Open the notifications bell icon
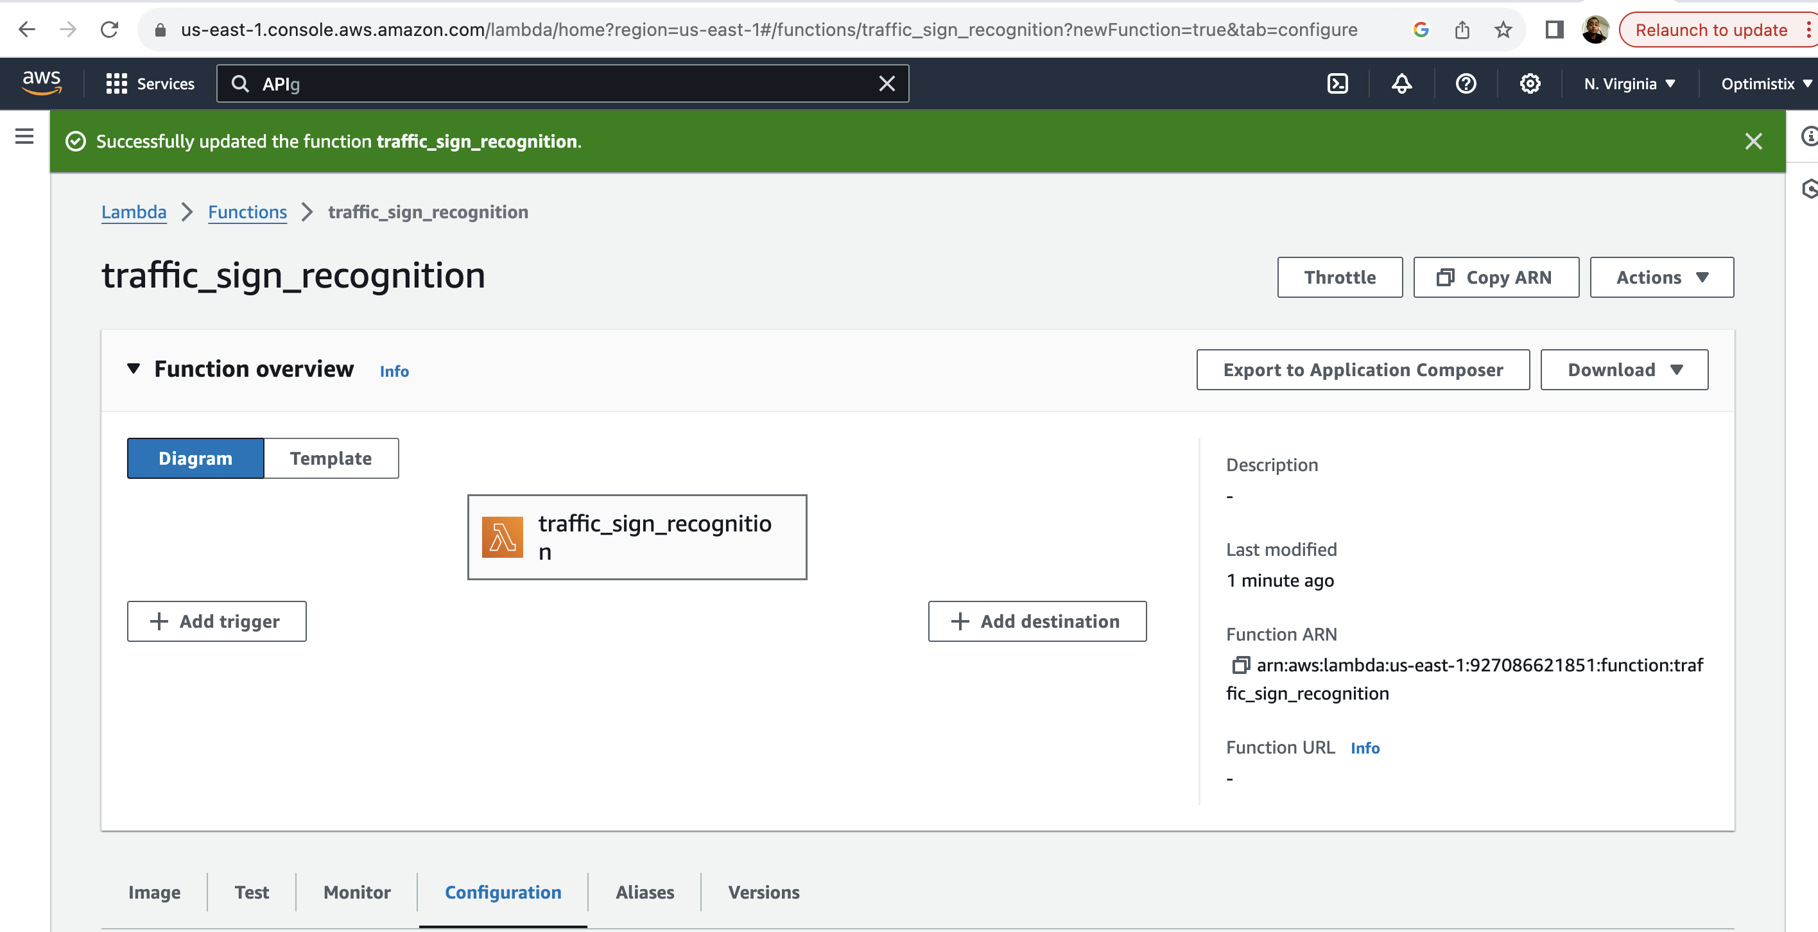Image resolution: width=1818 pixels, height=932 pixels. pyautogui.click(x=1401, y=84)
